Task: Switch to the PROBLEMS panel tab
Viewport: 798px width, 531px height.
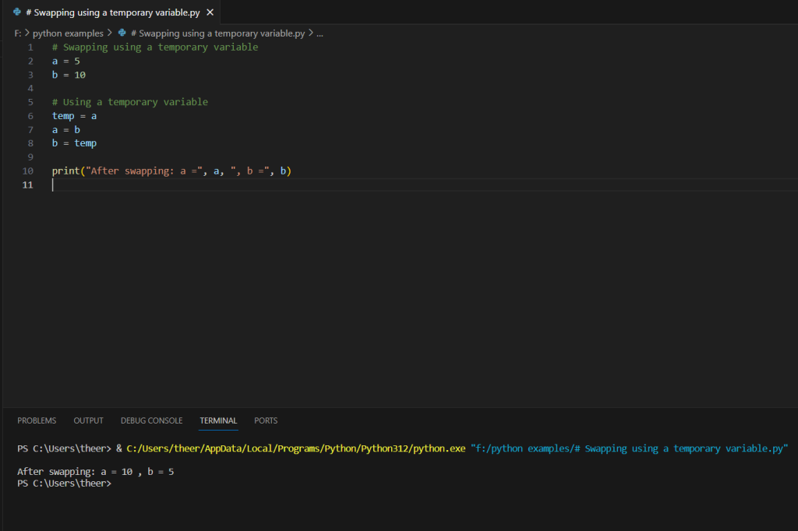Action: (x=37, y=420)
